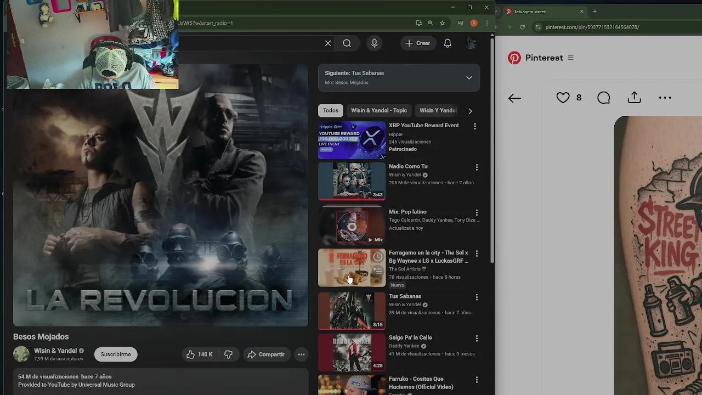The height and width of the screenshot is (395, 702).
Task: Click "Provided to YouTube by Universal Music Group"
Action: [x=76, y=385]
